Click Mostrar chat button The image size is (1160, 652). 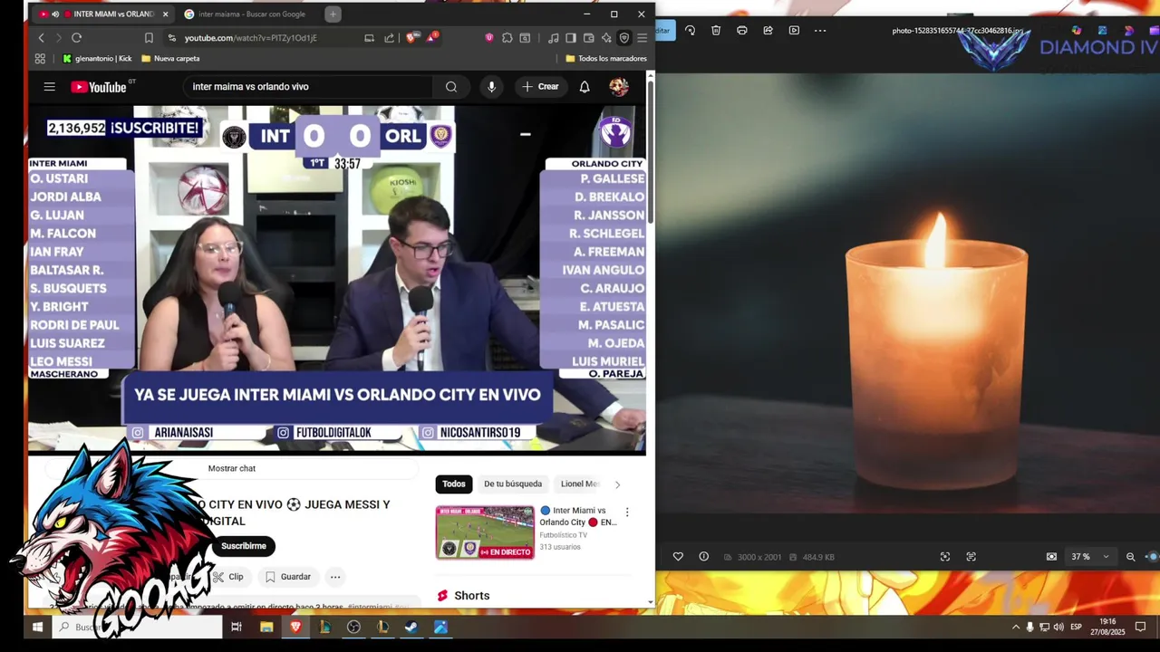[232, 469]
